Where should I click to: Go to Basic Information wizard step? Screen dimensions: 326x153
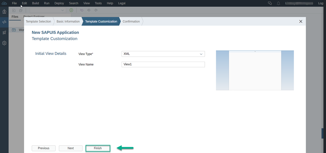click(x=68, y=22)
